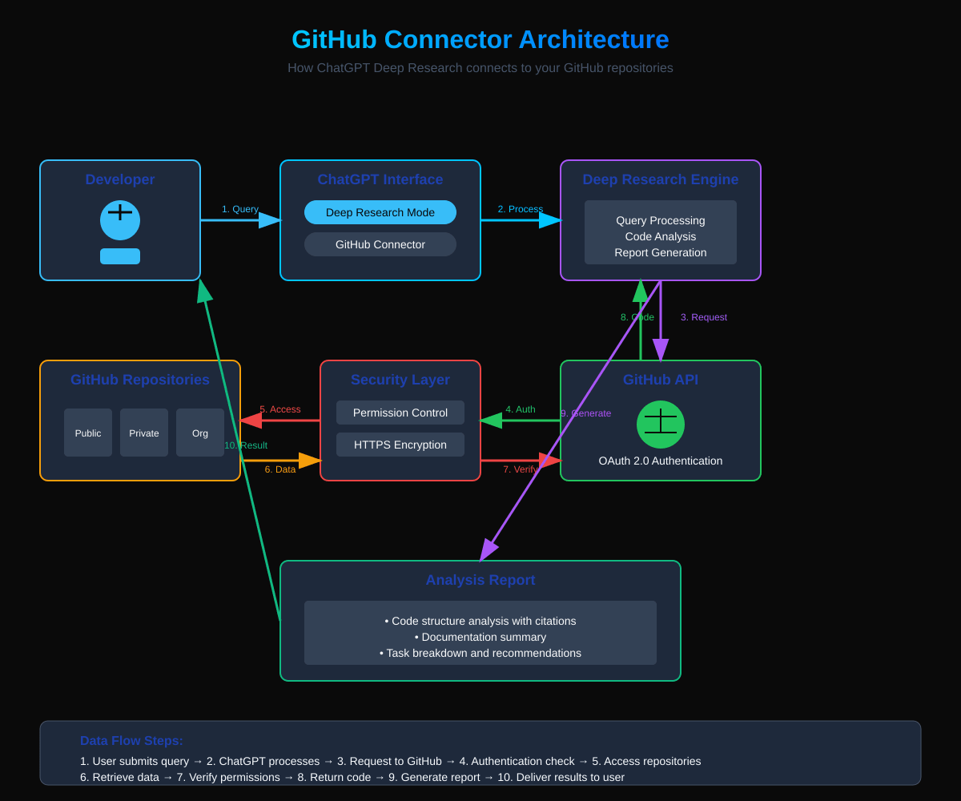Click the GitHub Connector Architecture title
Screen dimensions: 961x801
(x=480, y=39)
